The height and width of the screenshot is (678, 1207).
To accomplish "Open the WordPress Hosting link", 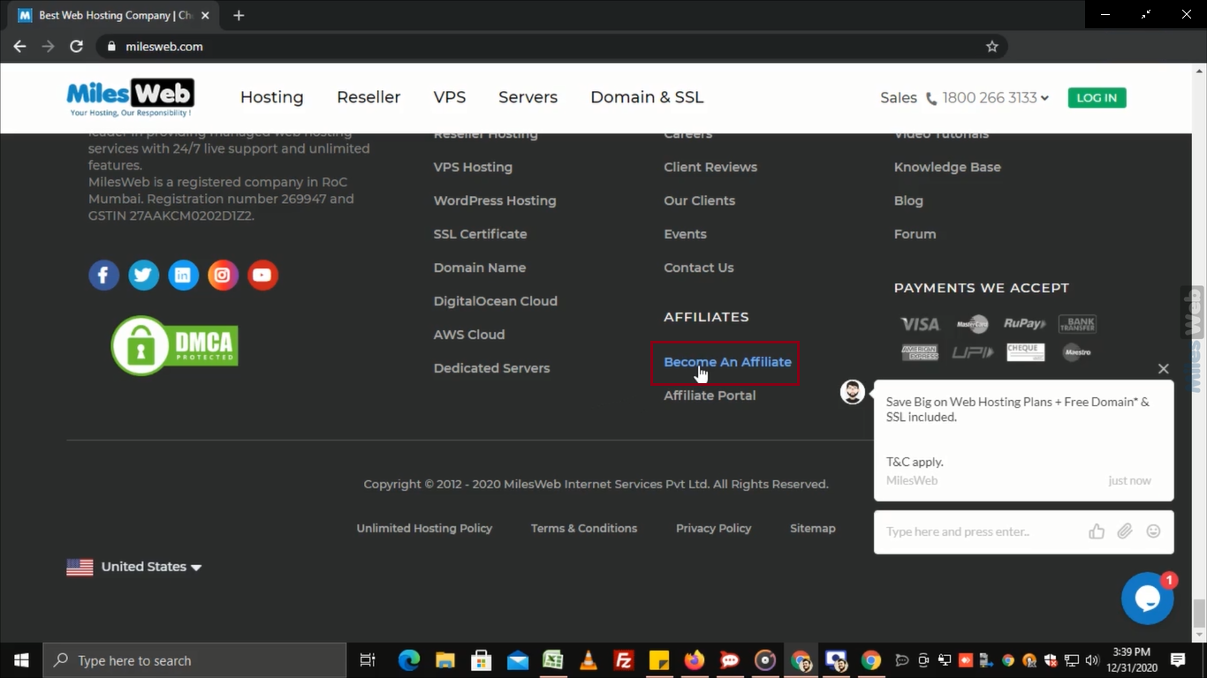I will point(495,200).
